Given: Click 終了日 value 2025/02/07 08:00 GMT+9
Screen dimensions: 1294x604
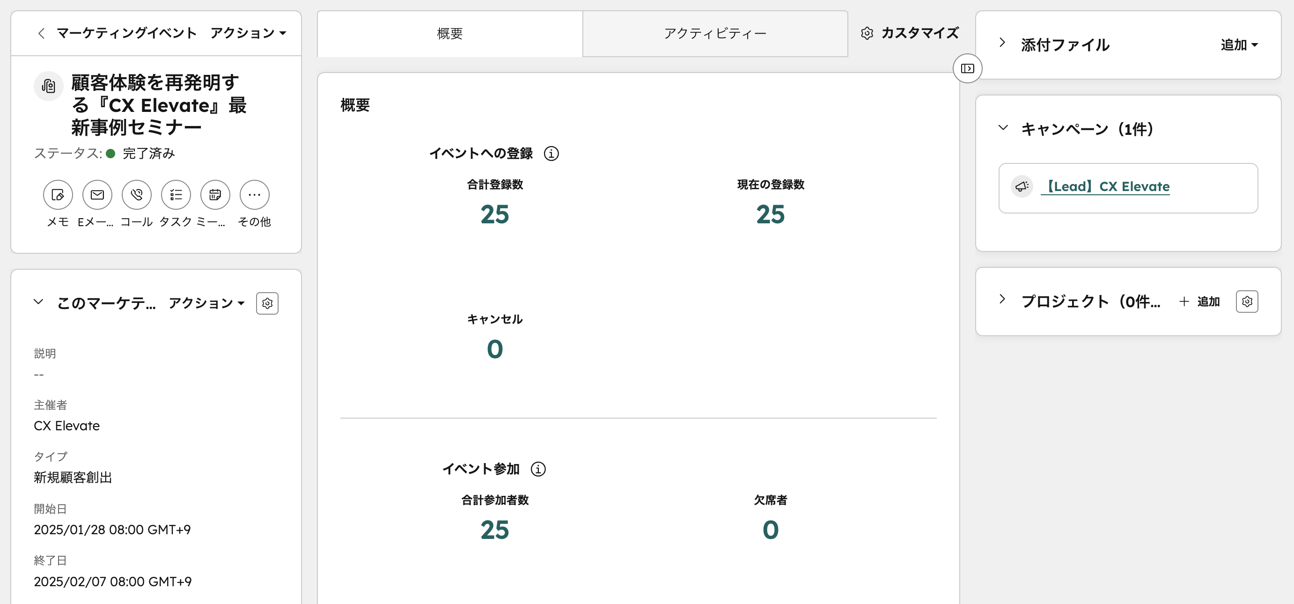Looking at the screenshot, I should click(112, 582).
